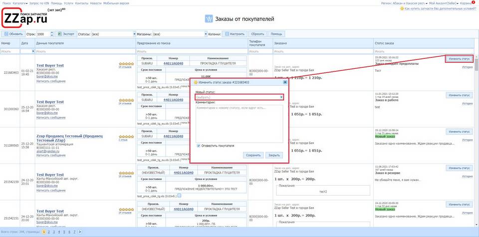Go to page 3 of orders
The height and width of the screenshot is (237, 479).
click(53, 232)
